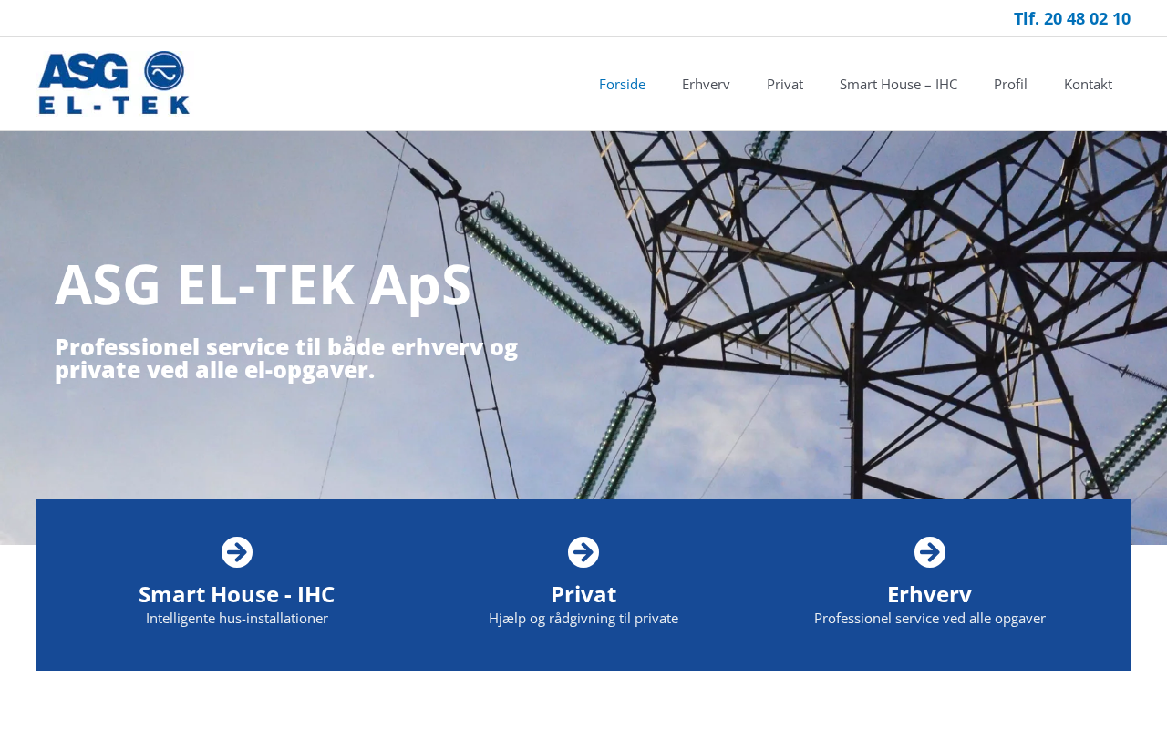
Task: Go to Erhverv in the navigation bar
Action: click(706, 84)
